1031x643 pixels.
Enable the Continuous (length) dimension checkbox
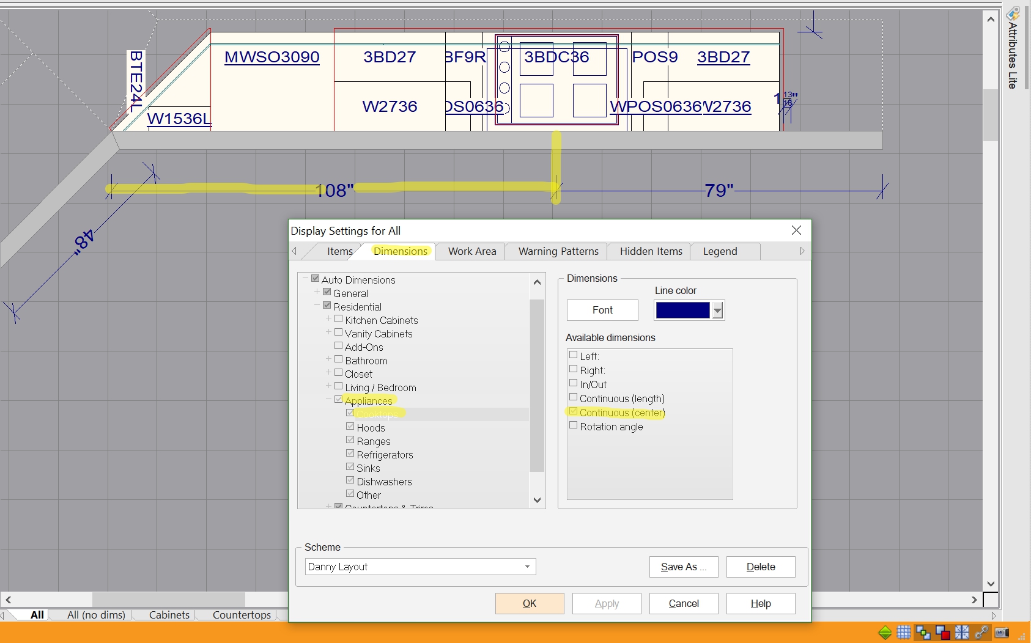click(x=574, y=397)
